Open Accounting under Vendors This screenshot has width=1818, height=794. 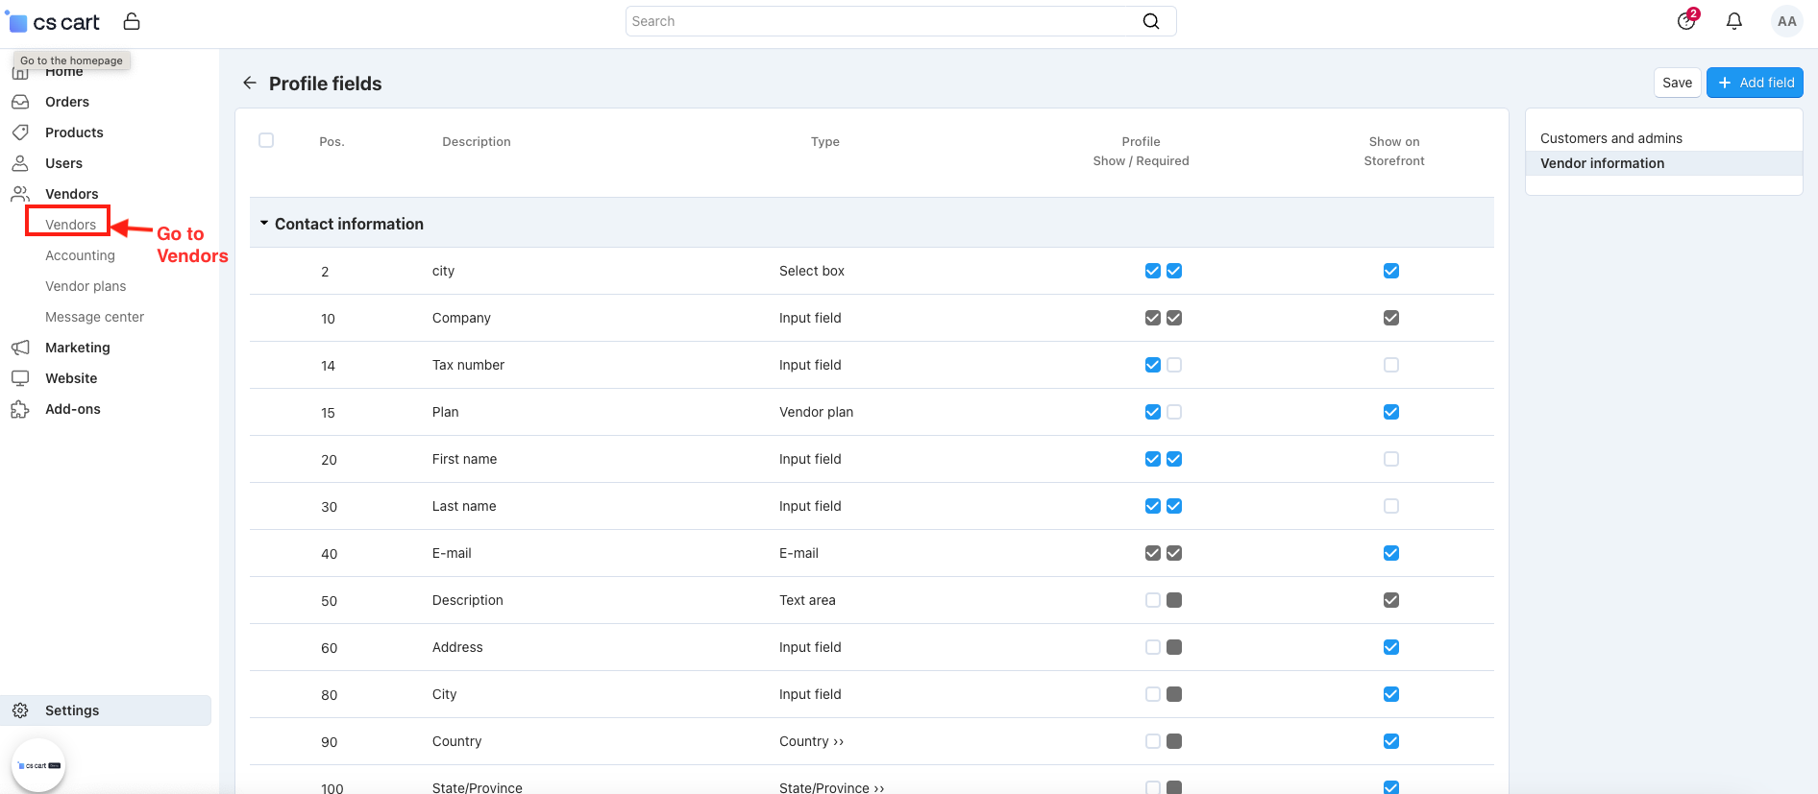[80, 255]
